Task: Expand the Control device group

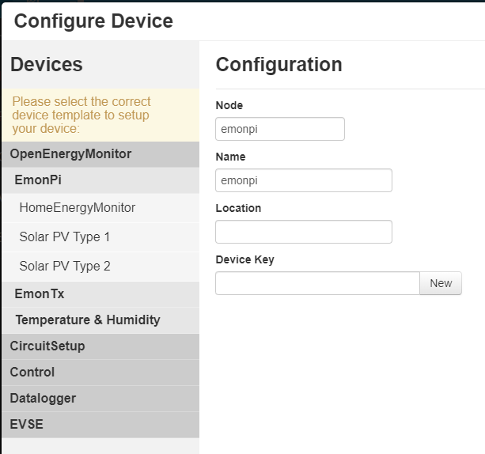Action: (x=100, y=373)
